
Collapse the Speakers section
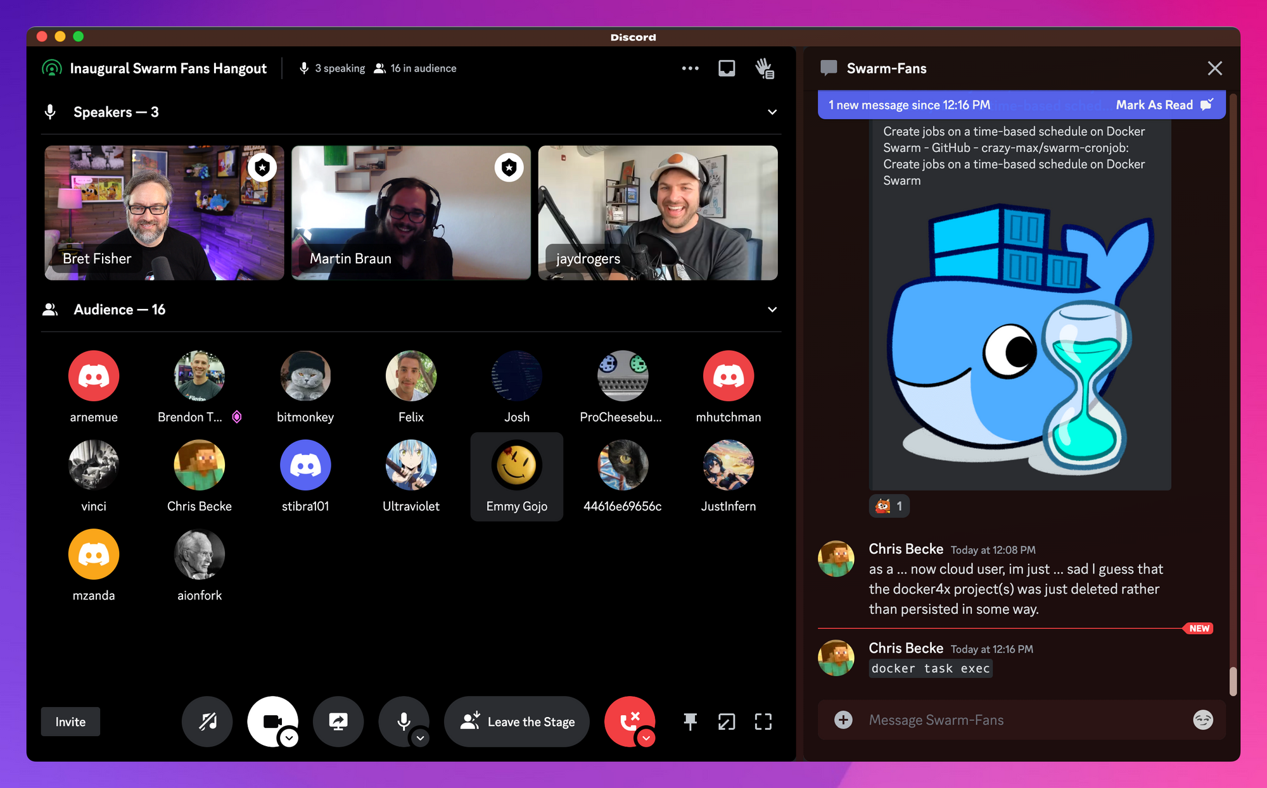click(x=772, y=112)
